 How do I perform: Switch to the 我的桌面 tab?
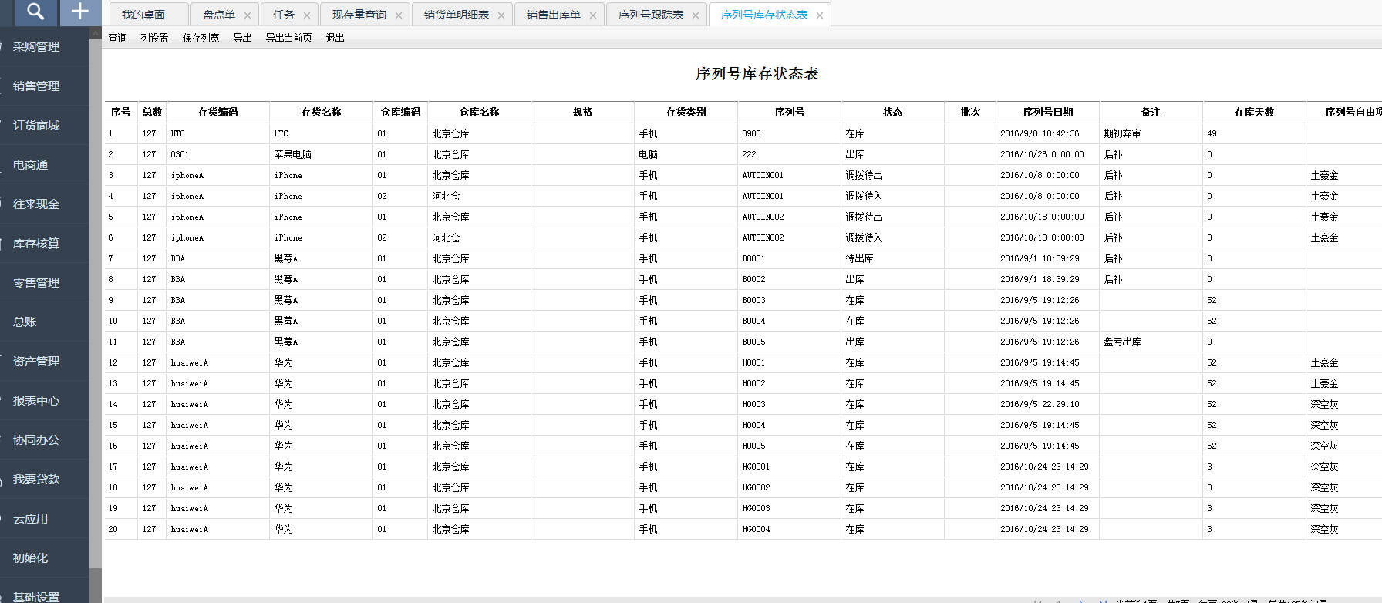[143, 15]
